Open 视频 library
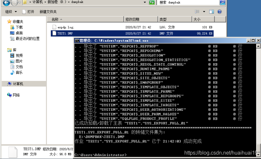The width and height of the screenshot is (261, 159). (x=16, y=55)
